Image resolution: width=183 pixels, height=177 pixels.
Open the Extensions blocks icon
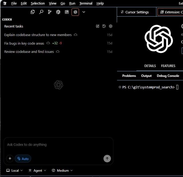point(67,12)
